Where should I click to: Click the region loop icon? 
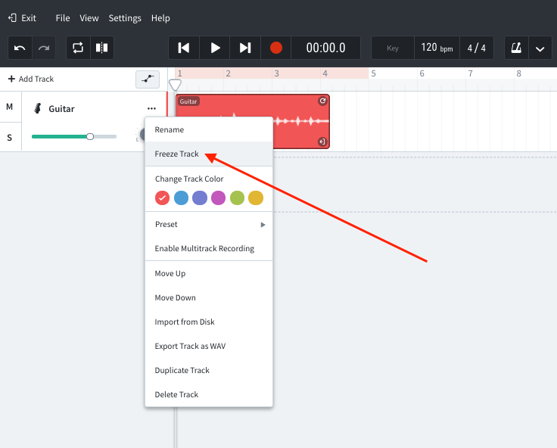322,101
